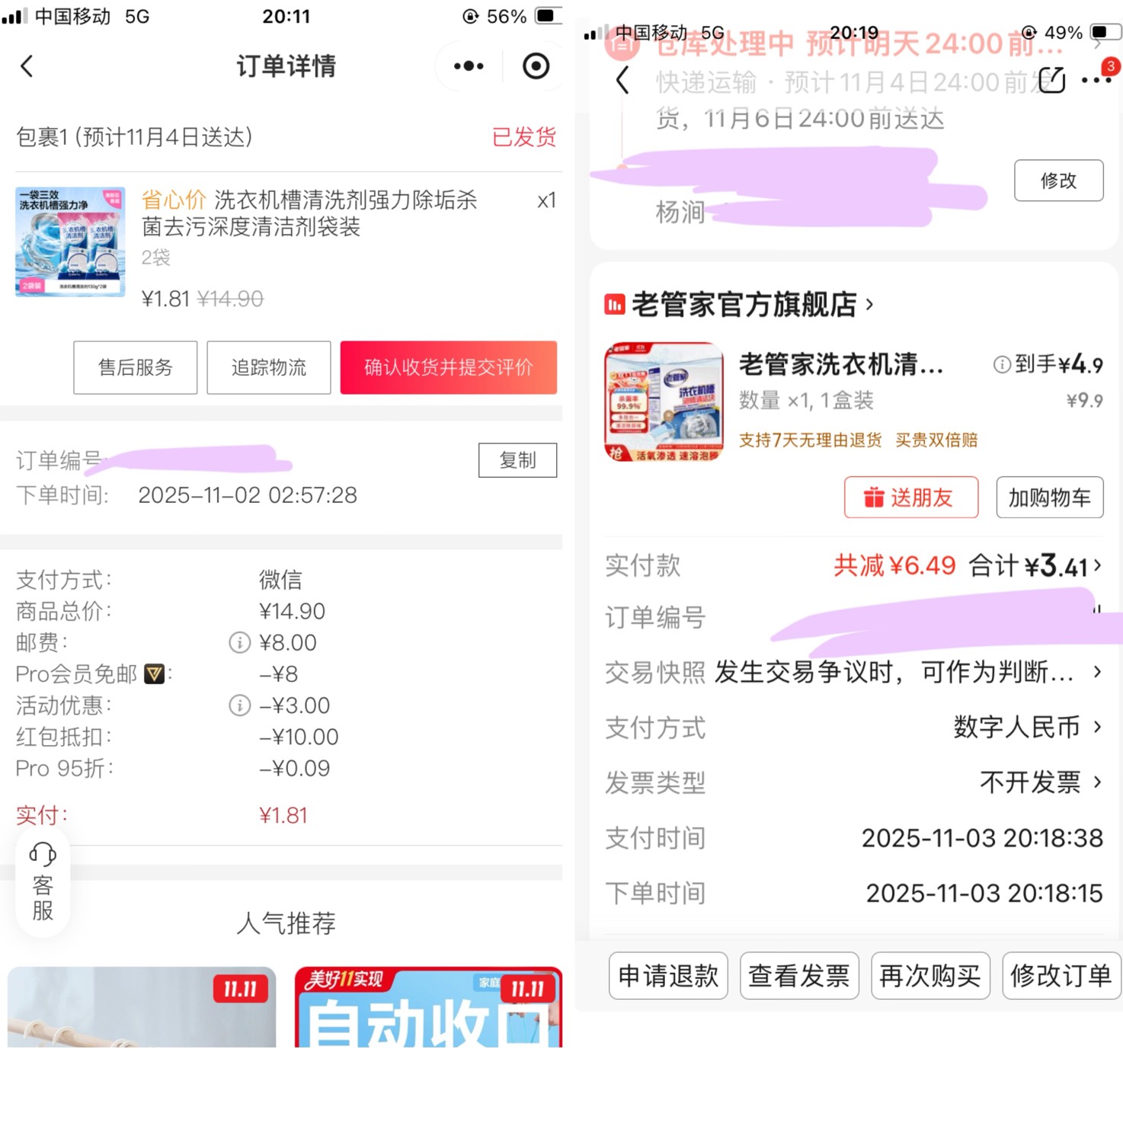Tap the 洗衣机槽清洗剂 product thumbnail

[x=69, y=242]
